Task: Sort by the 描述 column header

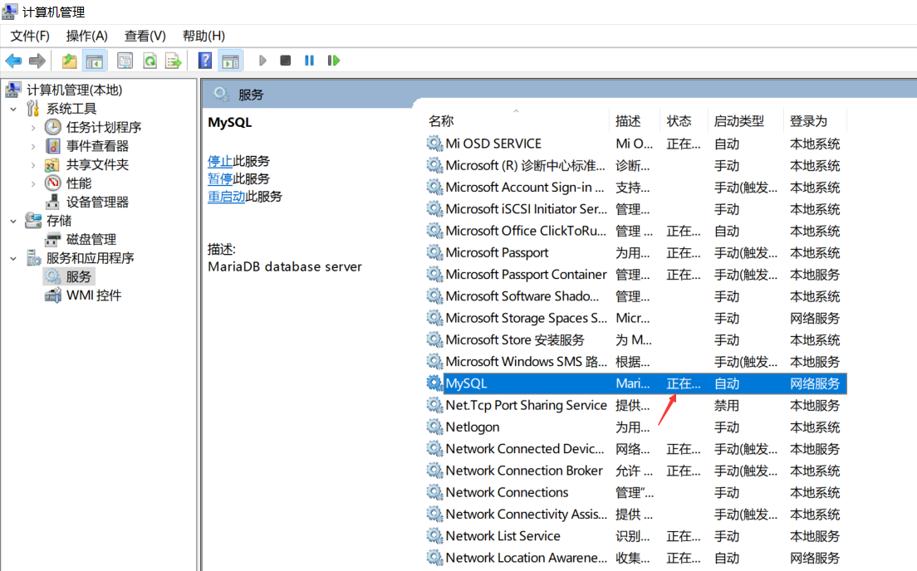Action: tap(628, 121)
